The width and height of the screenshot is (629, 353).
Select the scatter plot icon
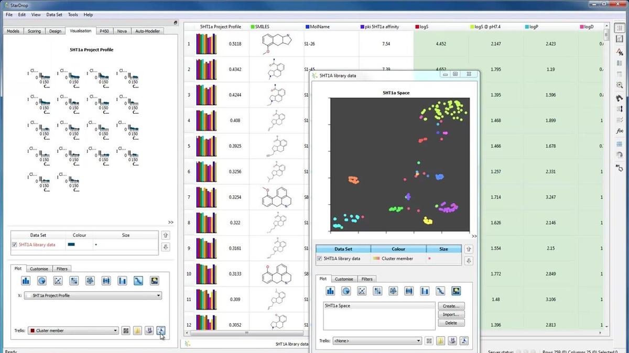[x=59, y=280]
